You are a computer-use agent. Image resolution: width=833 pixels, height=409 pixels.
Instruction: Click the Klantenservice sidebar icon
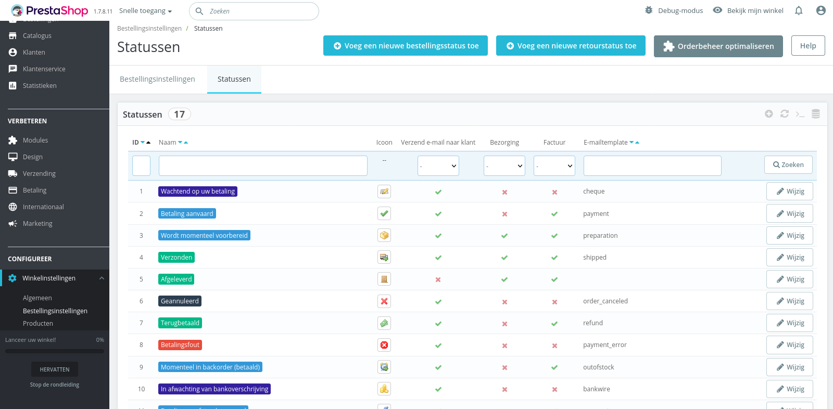(13, 69)
